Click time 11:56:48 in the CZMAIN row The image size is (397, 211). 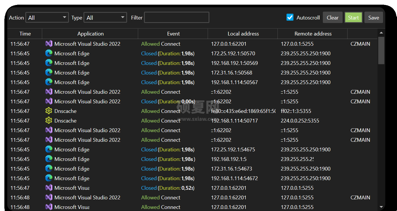[20, 198]
